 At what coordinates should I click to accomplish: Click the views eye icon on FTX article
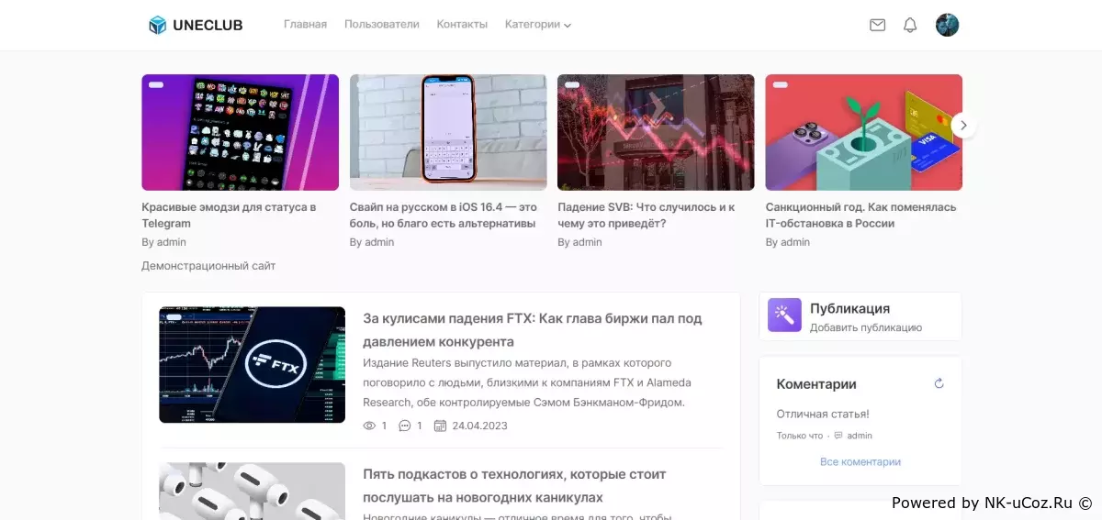[x=369, y=426]
